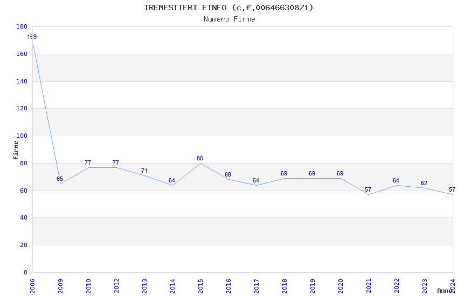This screenshot has width=458, height=296.
Task: Select the 77 data label for 2010
Action: click(88, 163)
